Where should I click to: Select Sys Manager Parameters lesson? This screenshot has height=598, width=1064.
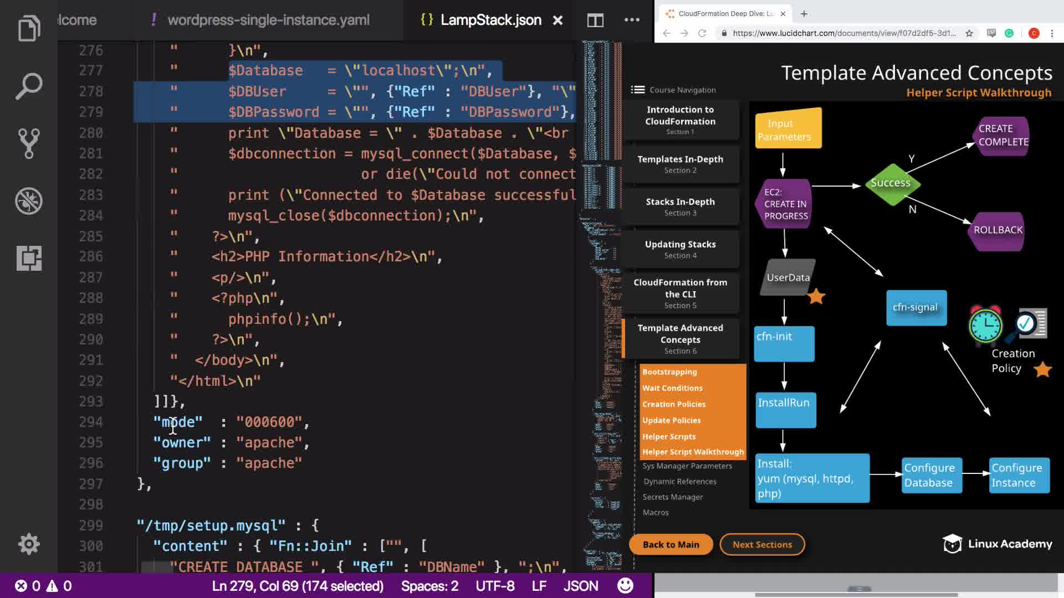(x=687, y=466)
